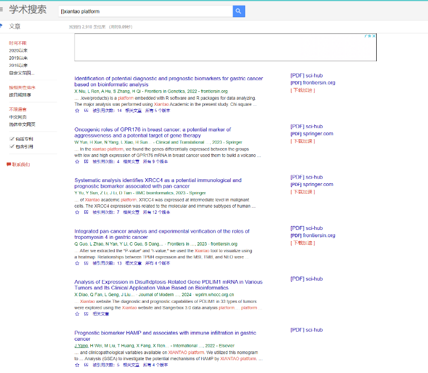Screen dimensions: 428x373
Task: Open the PDLIM1 mRNA analysis article title
Action: [168, 285]
